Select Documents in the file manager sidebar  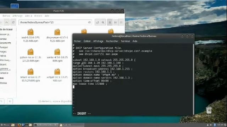pos(5,43)
